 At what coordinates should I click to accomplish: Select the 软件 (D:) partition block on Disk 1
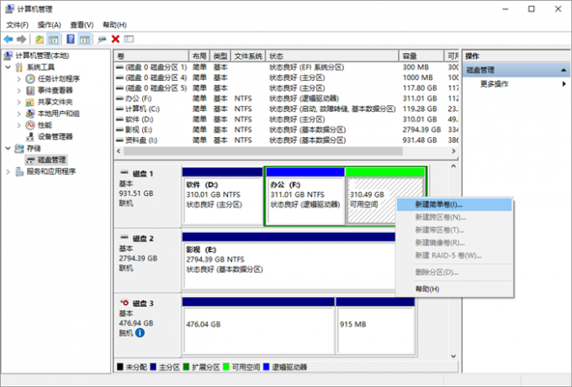223,196
